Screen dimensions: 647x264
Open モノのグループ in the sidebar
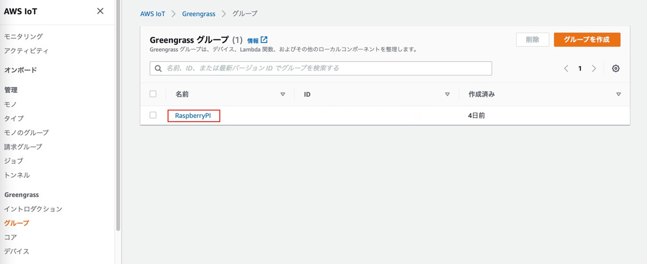pyautogui.click(x=26, y=132)
